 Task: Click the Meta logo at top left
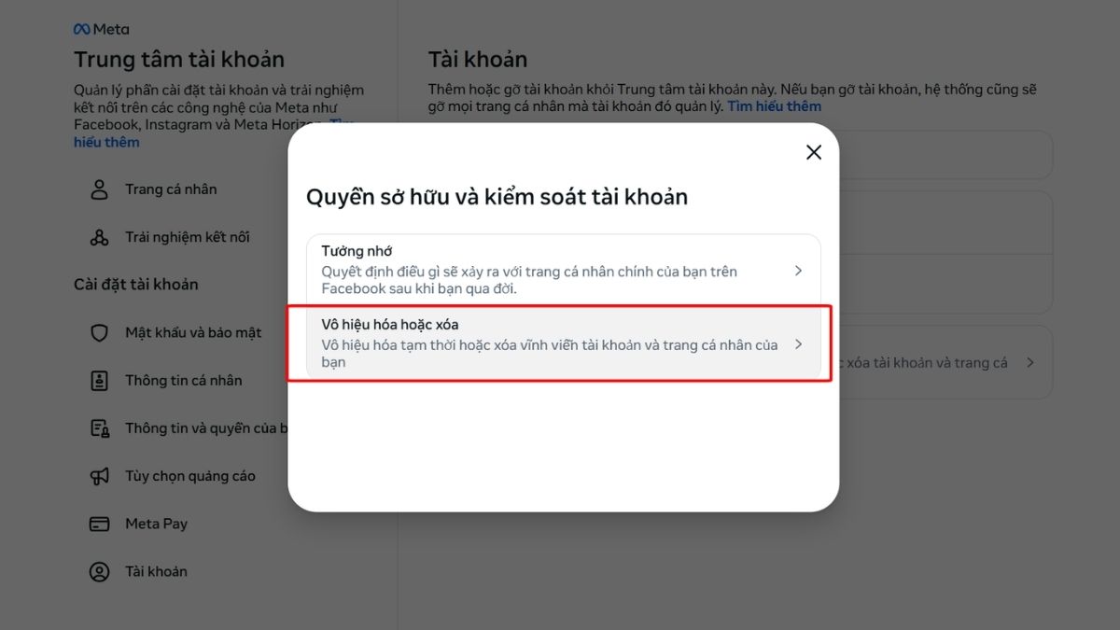(102, 29)
